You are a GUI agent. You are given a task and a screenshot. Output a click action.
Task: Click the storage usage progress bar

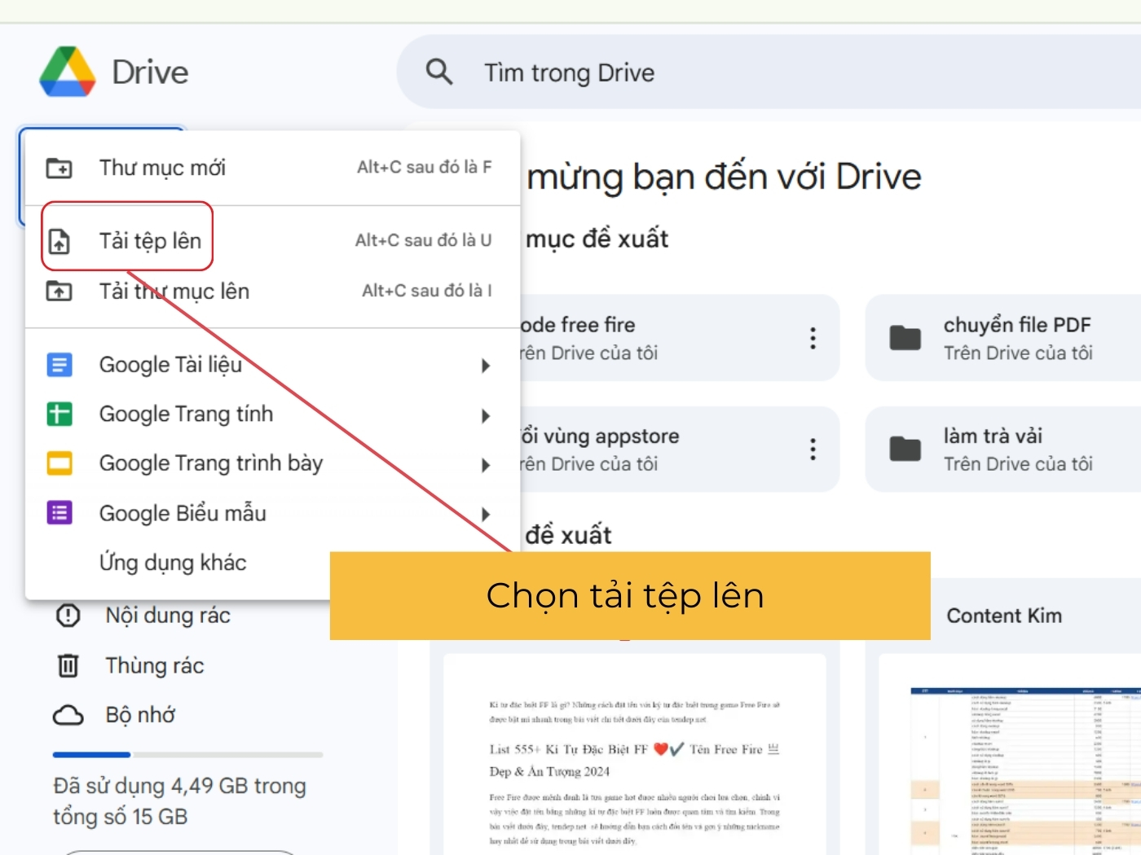(187, 755)
